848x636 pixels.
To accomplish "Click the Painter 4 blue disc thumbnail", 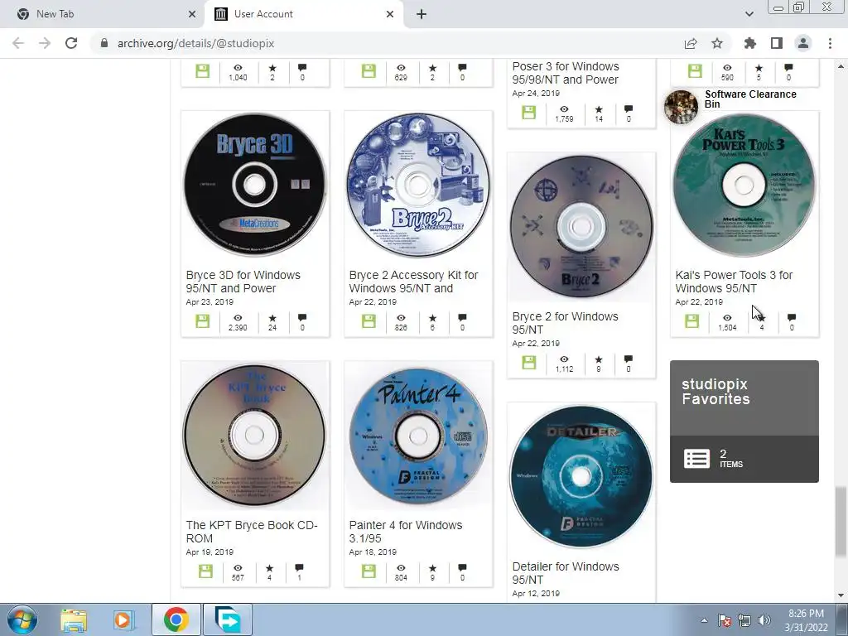I will (x=418, y=435).
